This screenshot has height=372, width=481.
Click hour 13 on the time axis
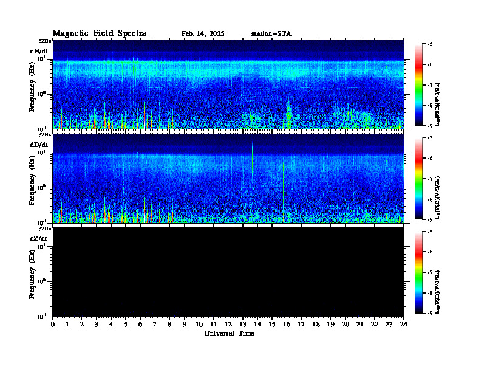tap(243, 325)
